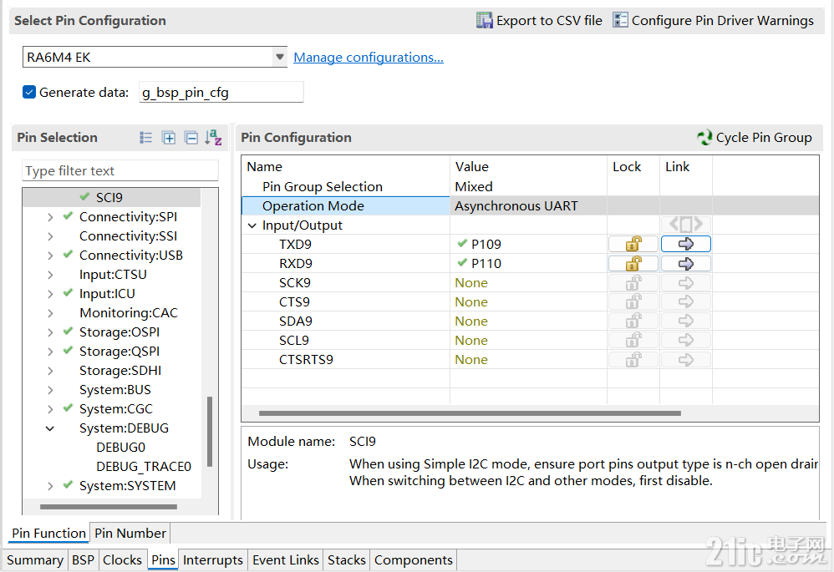Image resolution: width=834 pixels, height=572 pixels.
Task: Follow the RXD9 link arrow
Action: (x=685, y=264)
